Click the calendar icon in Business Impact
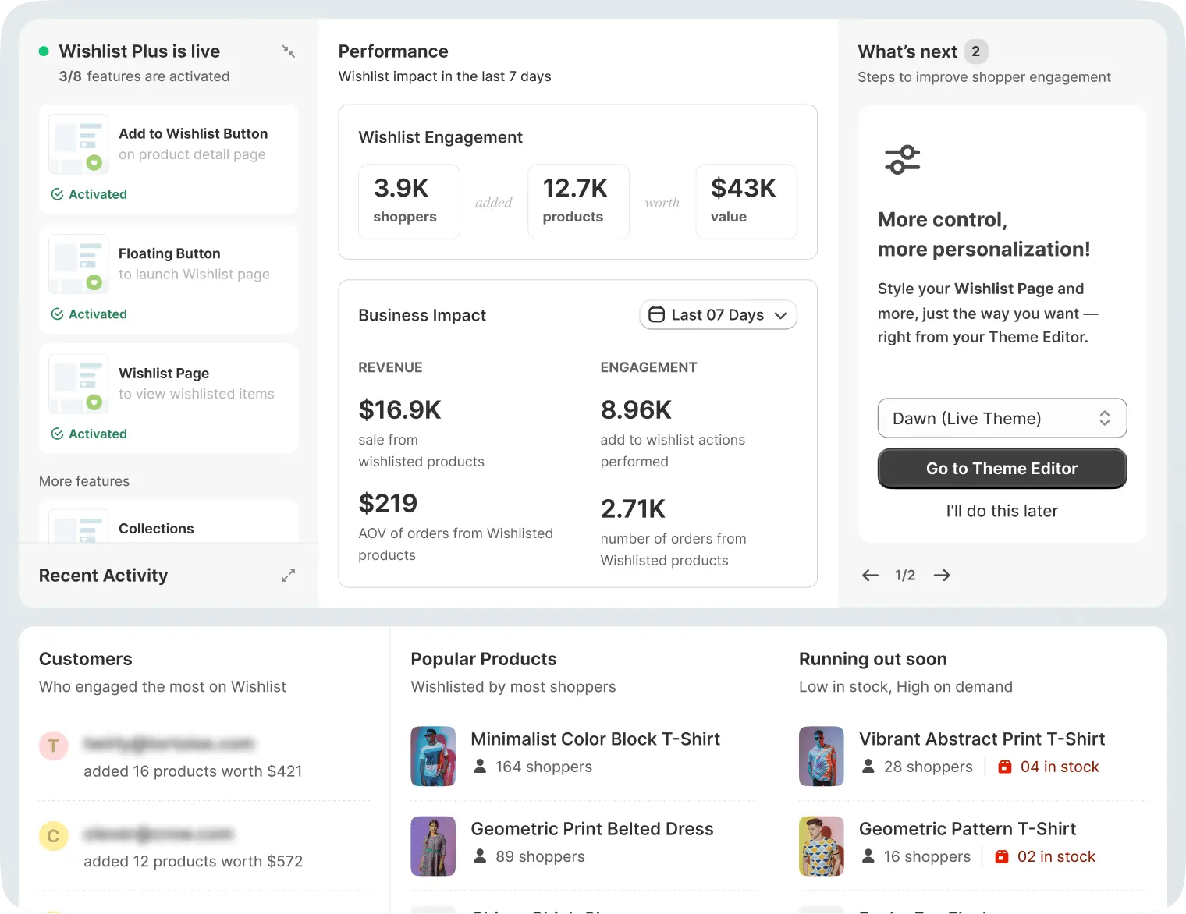 (658, 314)
